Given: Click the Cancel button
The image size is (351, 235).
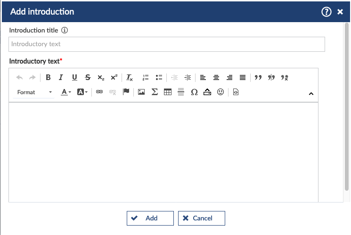Looking at the screenshot, I should (201, 218).
